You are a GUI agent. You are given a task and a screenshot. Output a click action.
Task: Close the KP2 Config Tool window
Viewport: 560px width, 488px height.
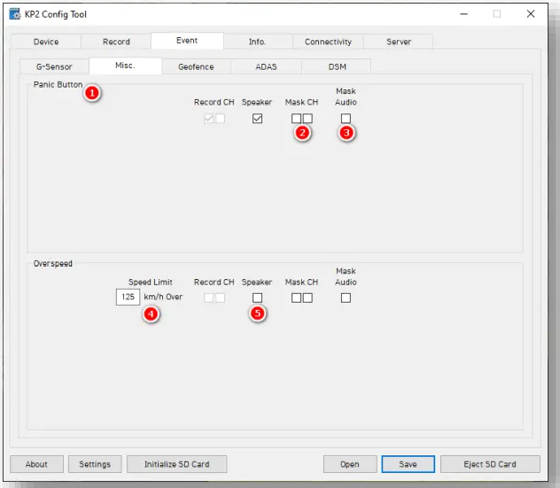point(531,14)
